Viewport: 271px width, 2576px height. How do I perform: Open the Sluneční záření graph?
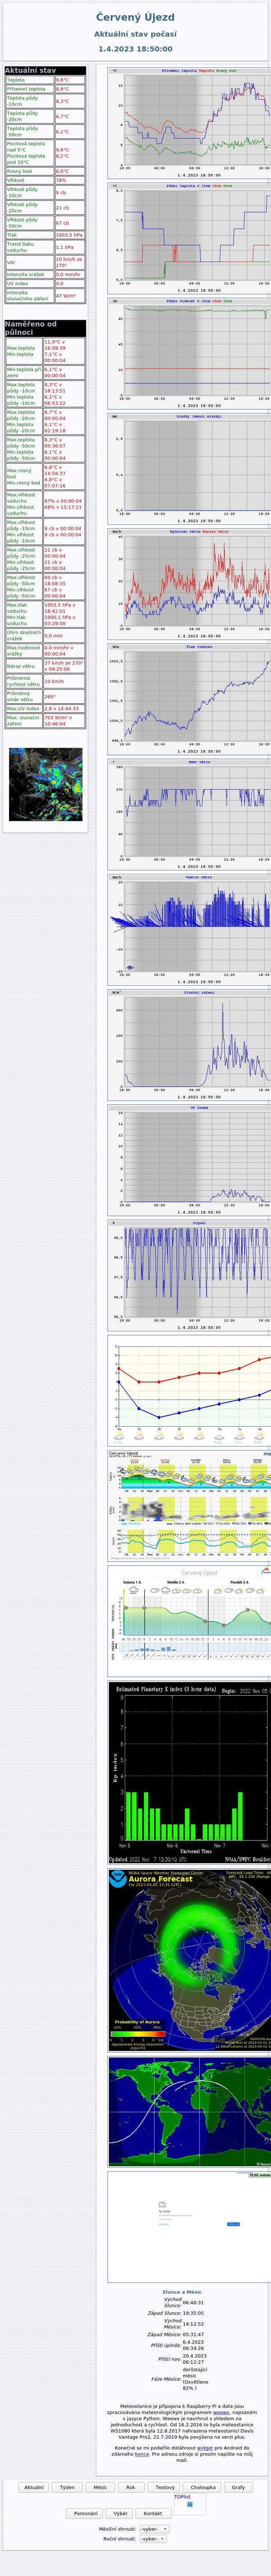pyautogui.click(x=189, y=1045)
